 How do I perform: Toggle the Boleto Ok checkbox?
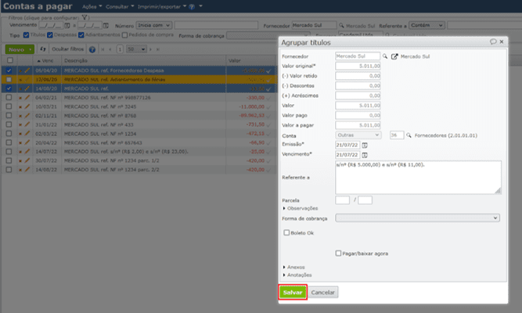point(286,232)
